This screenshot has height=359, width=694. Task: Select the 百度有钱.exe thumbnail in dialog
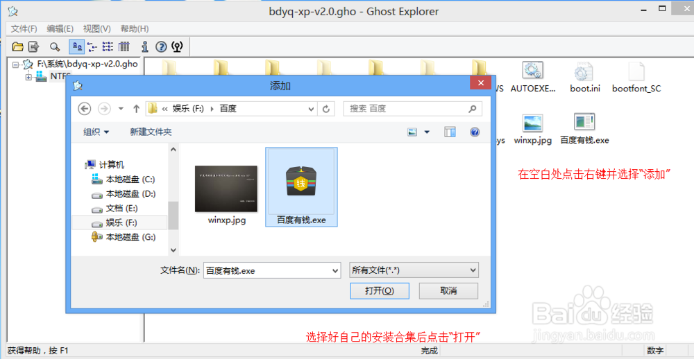pos(301,187)
